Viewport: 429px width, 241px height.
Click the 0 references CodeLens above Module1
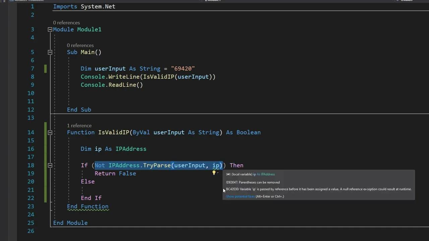66,22
